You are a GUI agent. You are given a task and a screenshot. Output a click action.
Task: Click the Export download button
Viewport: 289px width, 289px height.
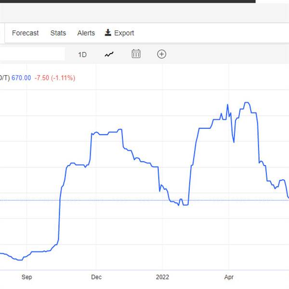tap(119, 33)
